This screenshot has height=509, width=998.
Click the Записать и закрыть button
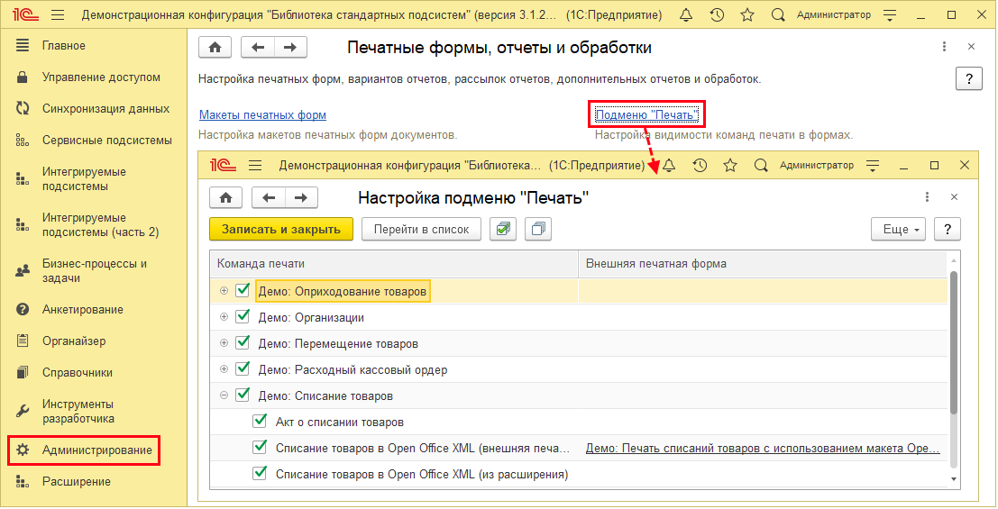280,229
